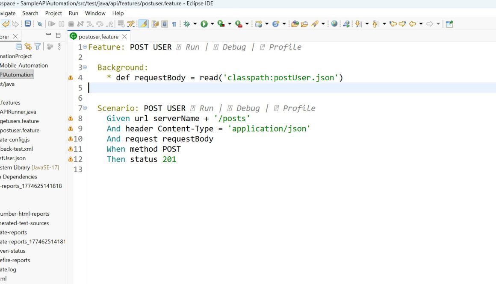Open the Run button dropdown arrow
Image resolution: width=496 pixels, height=284 pixels.
point(212,23)
